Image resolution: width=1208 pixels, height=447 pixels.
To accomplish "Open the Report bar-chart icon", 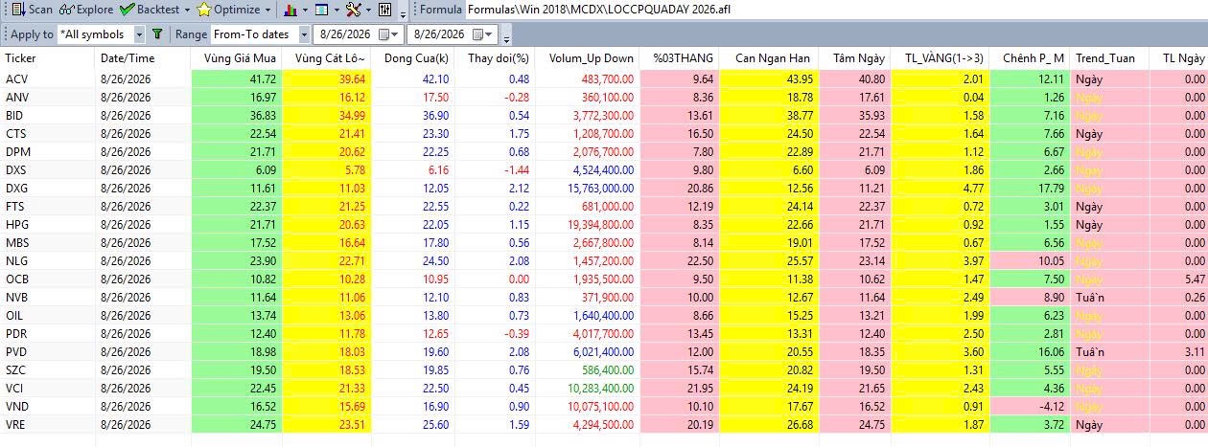I will [x=290, y=10].
